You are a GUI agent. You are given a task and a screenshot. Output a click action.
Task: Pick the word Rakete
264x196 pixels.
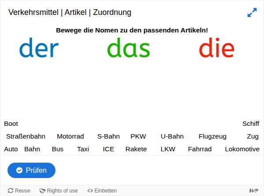(136, 149)
